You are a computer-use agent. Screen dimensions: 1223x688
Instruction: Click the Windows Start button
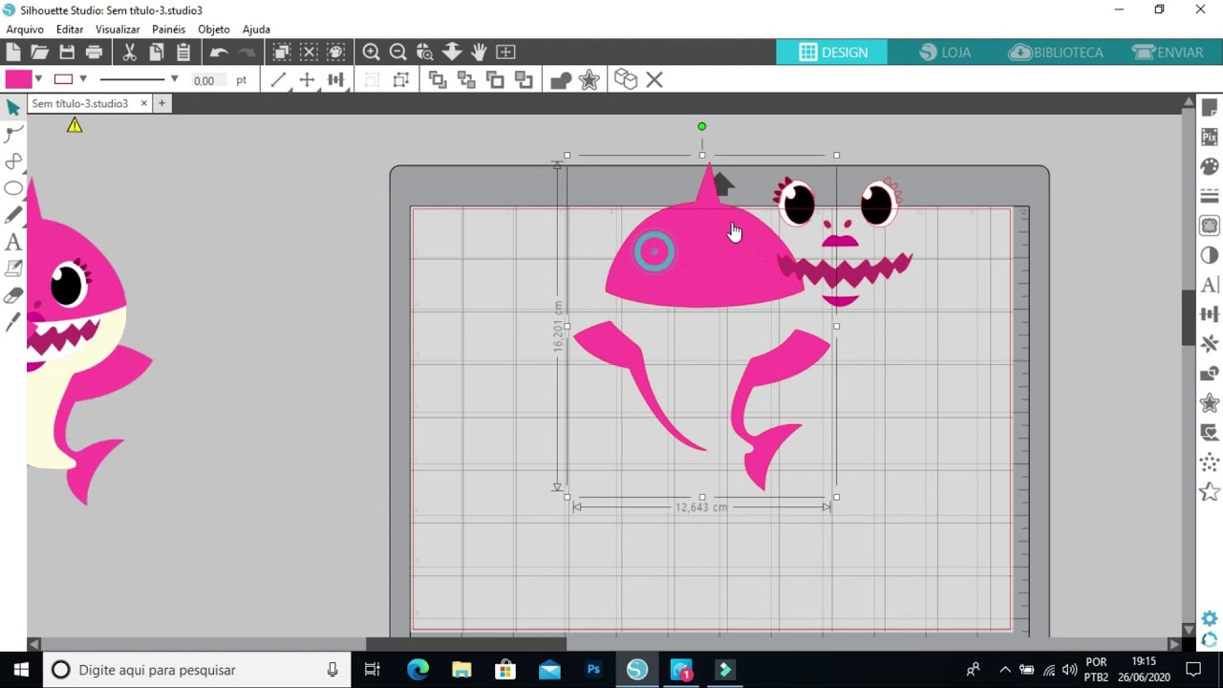[21, 670]
